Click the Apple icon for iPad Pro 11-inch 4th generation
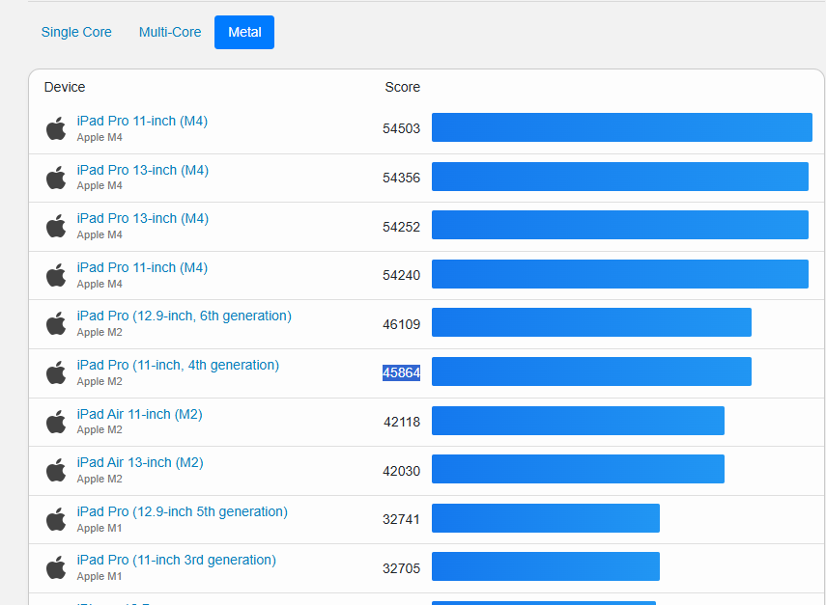826x605 pixels. coord(56,372)
